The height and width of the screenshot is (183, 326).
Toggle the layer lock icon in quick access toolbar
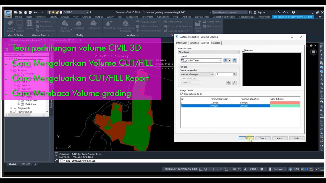[x=57, y=12]
